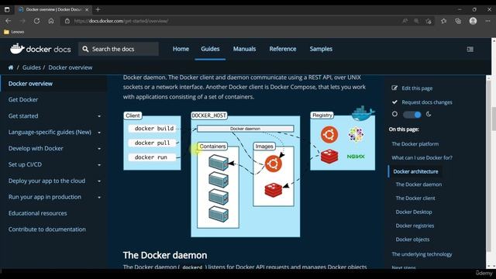The height and width of the screenshot is (279, 496).
Task: Reload the page with the refresh icon
Action: pos(36,21)
